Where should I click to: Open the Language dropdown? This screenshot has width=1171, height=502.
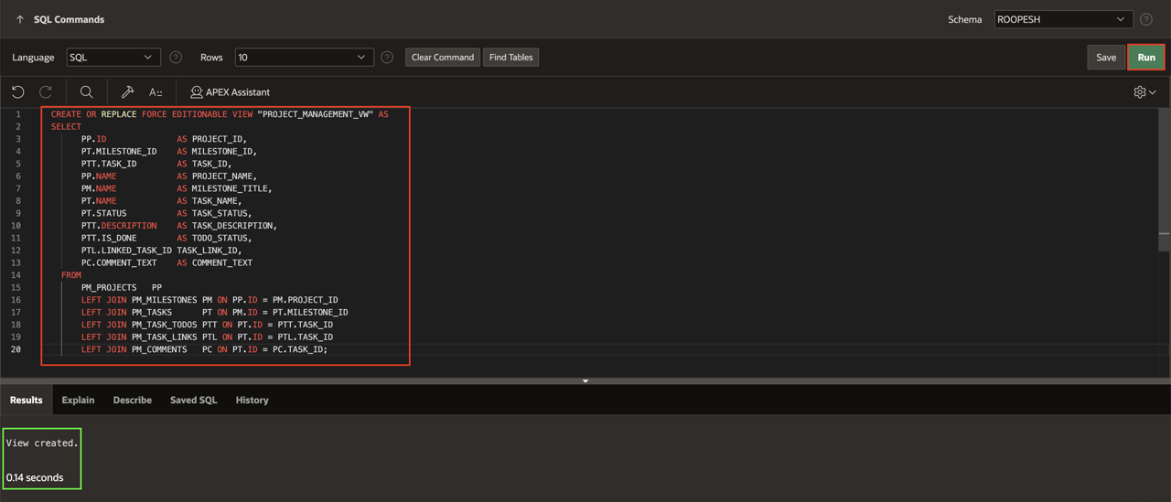click(x=113, y=58)
